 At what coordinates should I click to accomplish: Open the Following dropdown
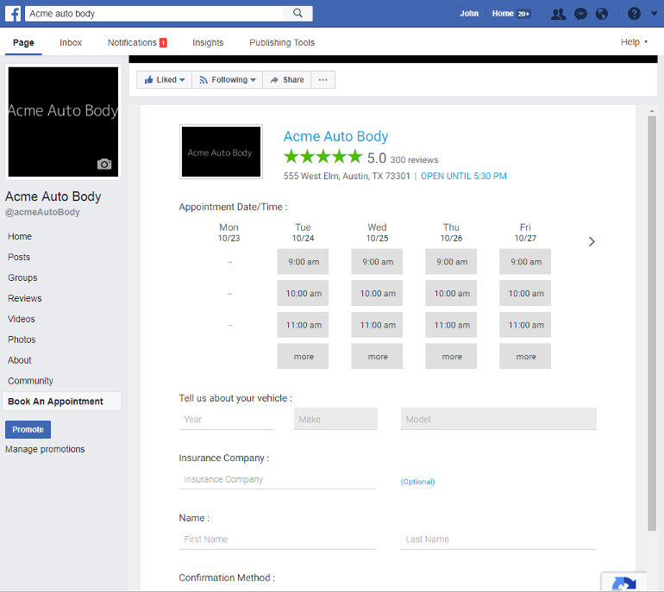(228, 79)
